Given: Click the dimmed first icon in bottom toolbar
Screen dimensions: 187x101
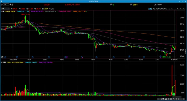Looking at the screenshot, I should tap(158, 99).
